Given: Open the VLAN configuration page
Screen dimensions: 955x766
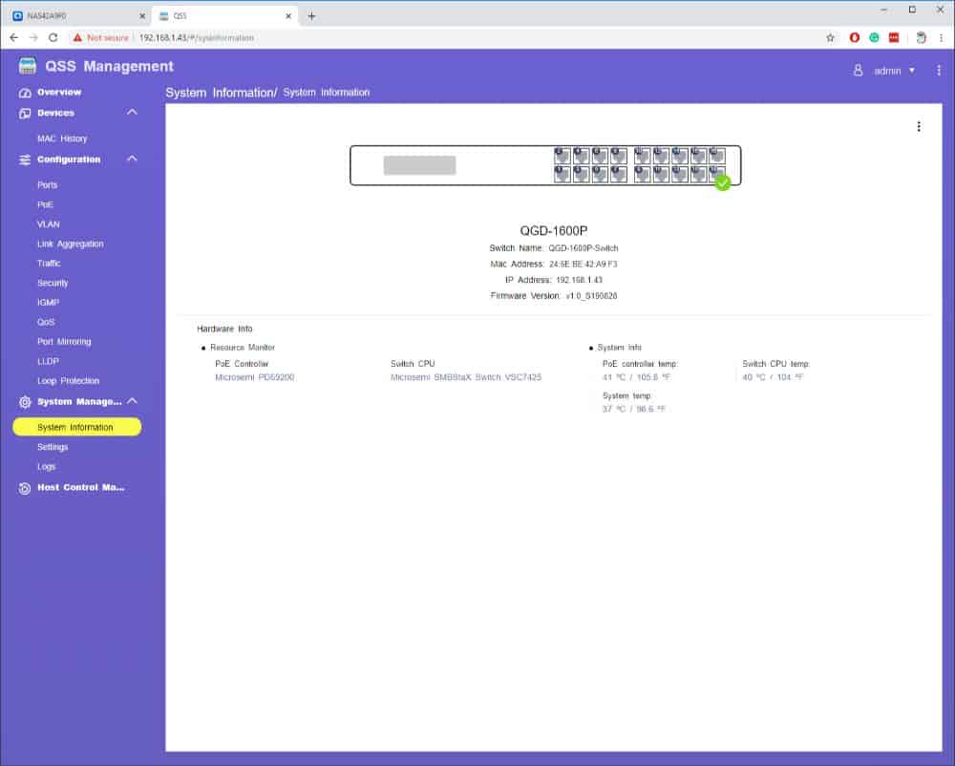Looking at the screenshot, I should tap(49, 224).
